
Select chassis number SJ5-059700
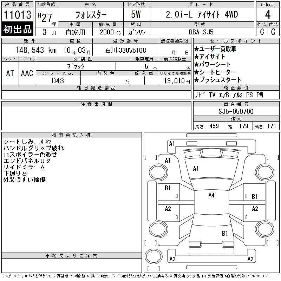pos(236,111)
